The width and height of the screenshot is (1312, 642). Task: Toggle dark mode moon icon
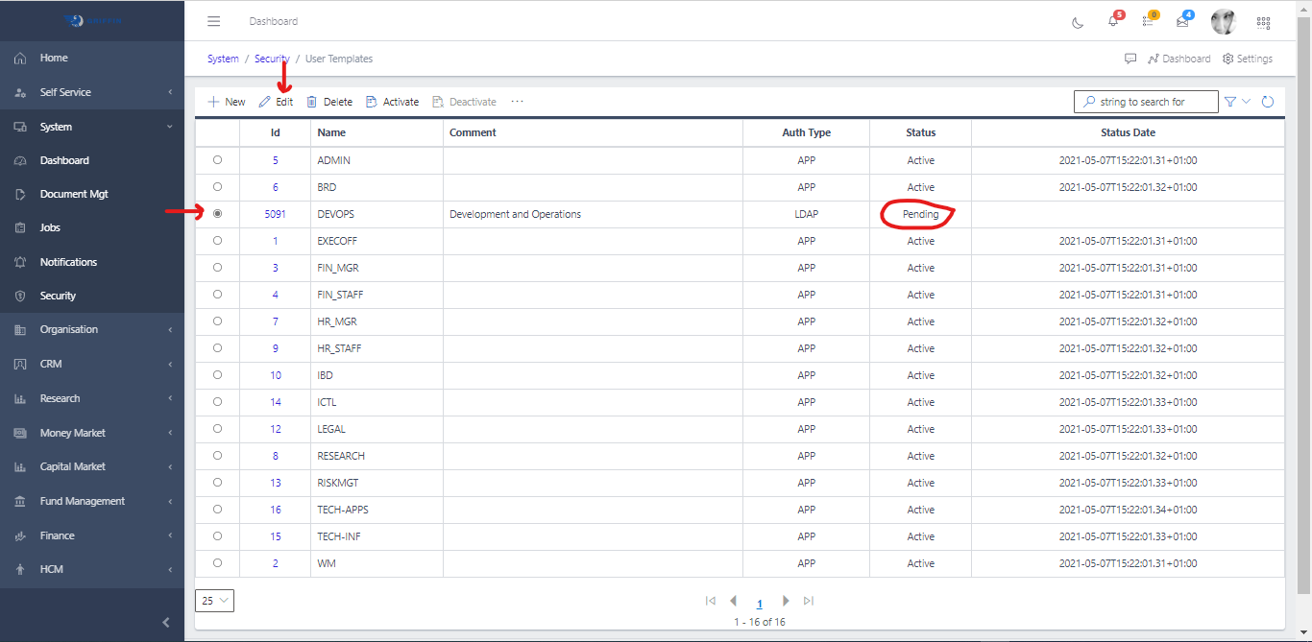point(1078,22)
